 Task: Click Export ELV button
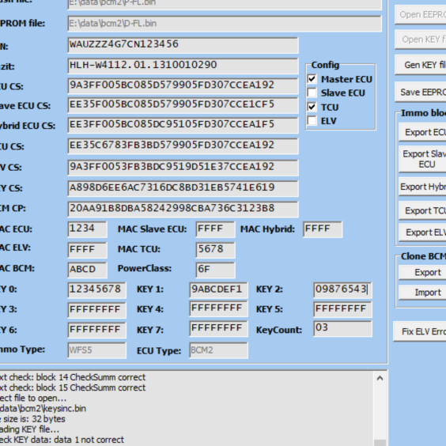[422, 232]
